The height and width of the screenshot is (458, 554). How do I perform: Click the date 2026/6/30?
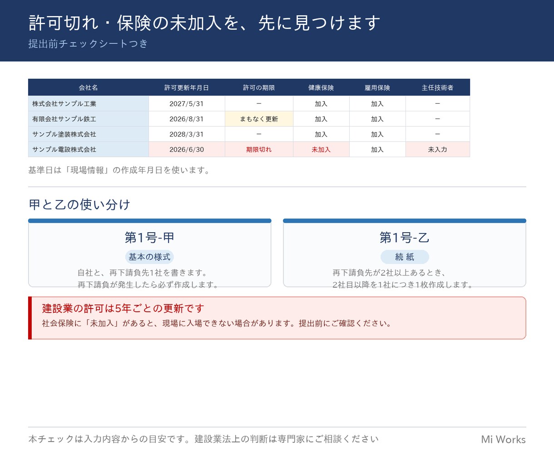click(187, 149)
